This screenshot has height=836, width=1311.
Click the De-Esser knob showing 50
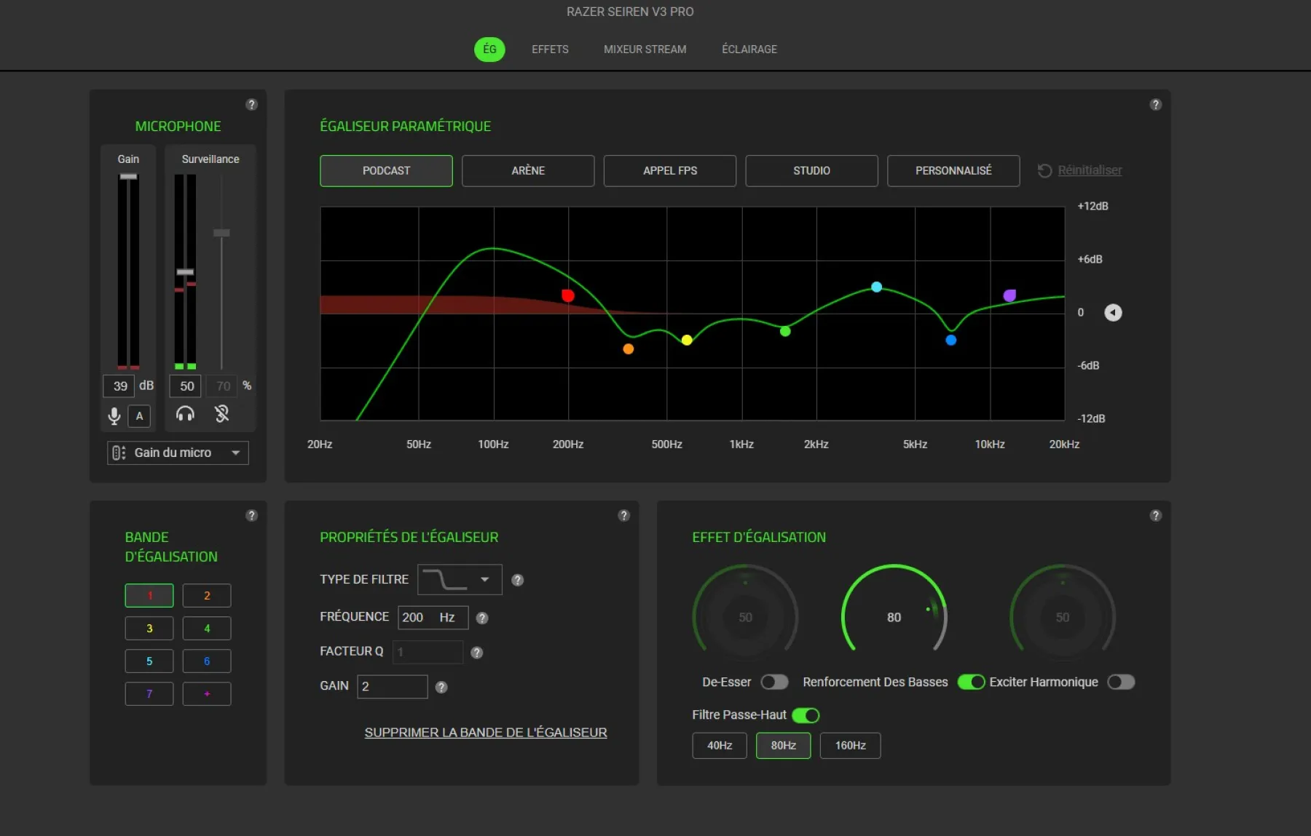[x=745, y=617]
